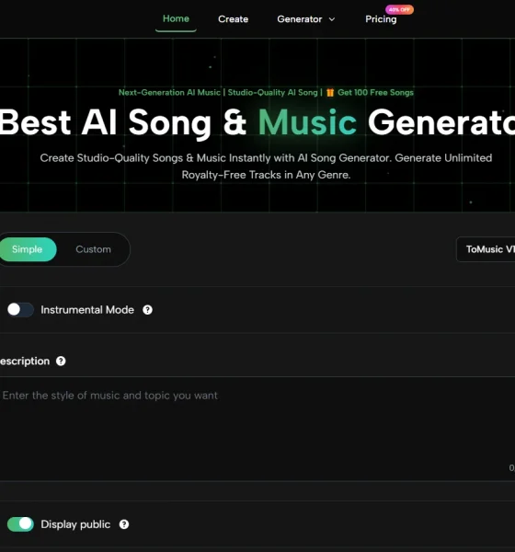Click the Display public label text
This screenshot has height=552, width=515.
pos(75,524)
